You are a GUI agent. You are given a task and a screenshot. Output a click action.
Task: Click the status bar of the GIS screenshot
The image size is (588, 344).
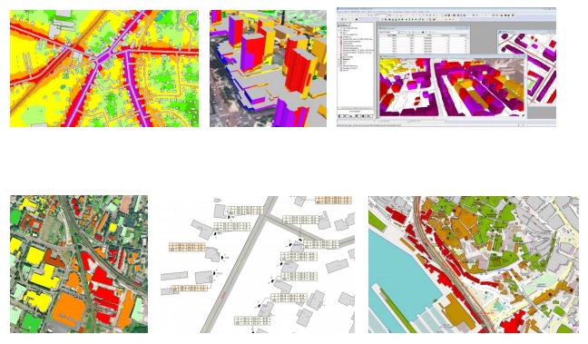446,124
